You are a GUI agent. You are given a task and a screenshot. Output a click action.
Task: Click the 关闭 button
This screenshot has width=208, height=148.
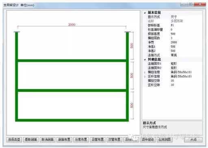coord(193,139)
